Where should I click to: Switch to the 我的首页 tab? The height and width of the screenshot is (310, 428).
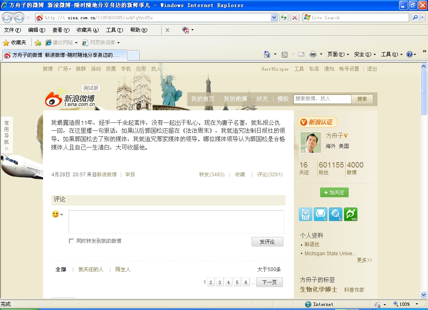203,99
